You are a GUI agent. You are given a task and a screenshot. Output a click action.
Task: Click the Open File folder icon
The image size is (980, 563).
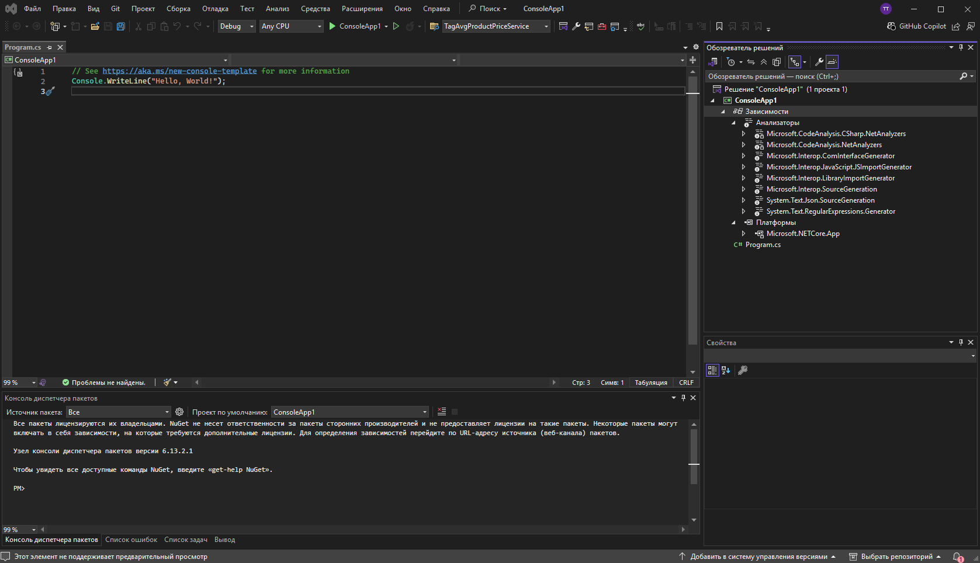point(95,26)
